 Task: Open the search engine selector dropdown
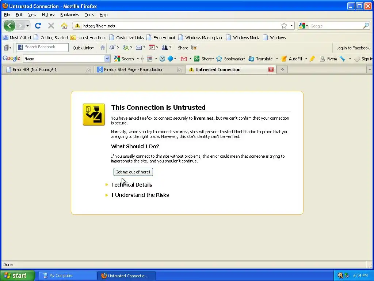click(x=304, y=26)
